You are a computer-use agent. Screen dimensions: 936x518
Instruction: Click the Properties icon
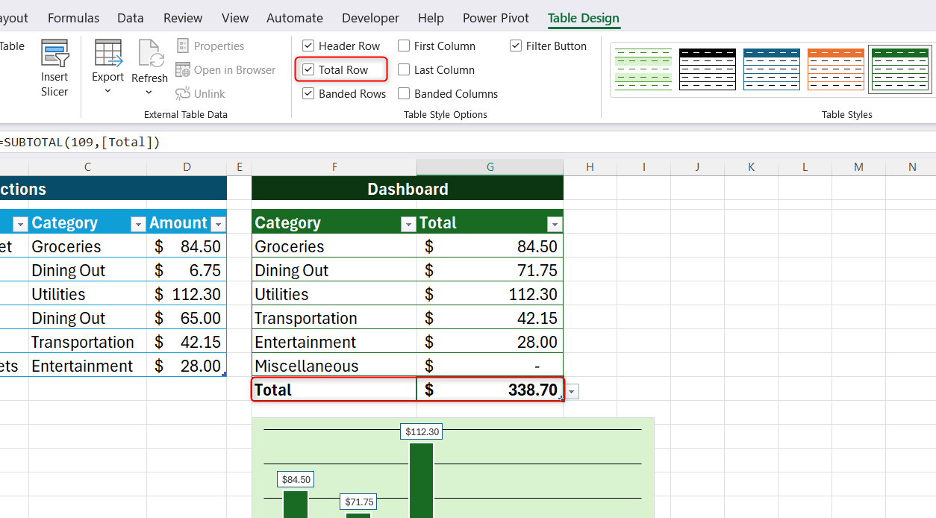coord(183,46)
